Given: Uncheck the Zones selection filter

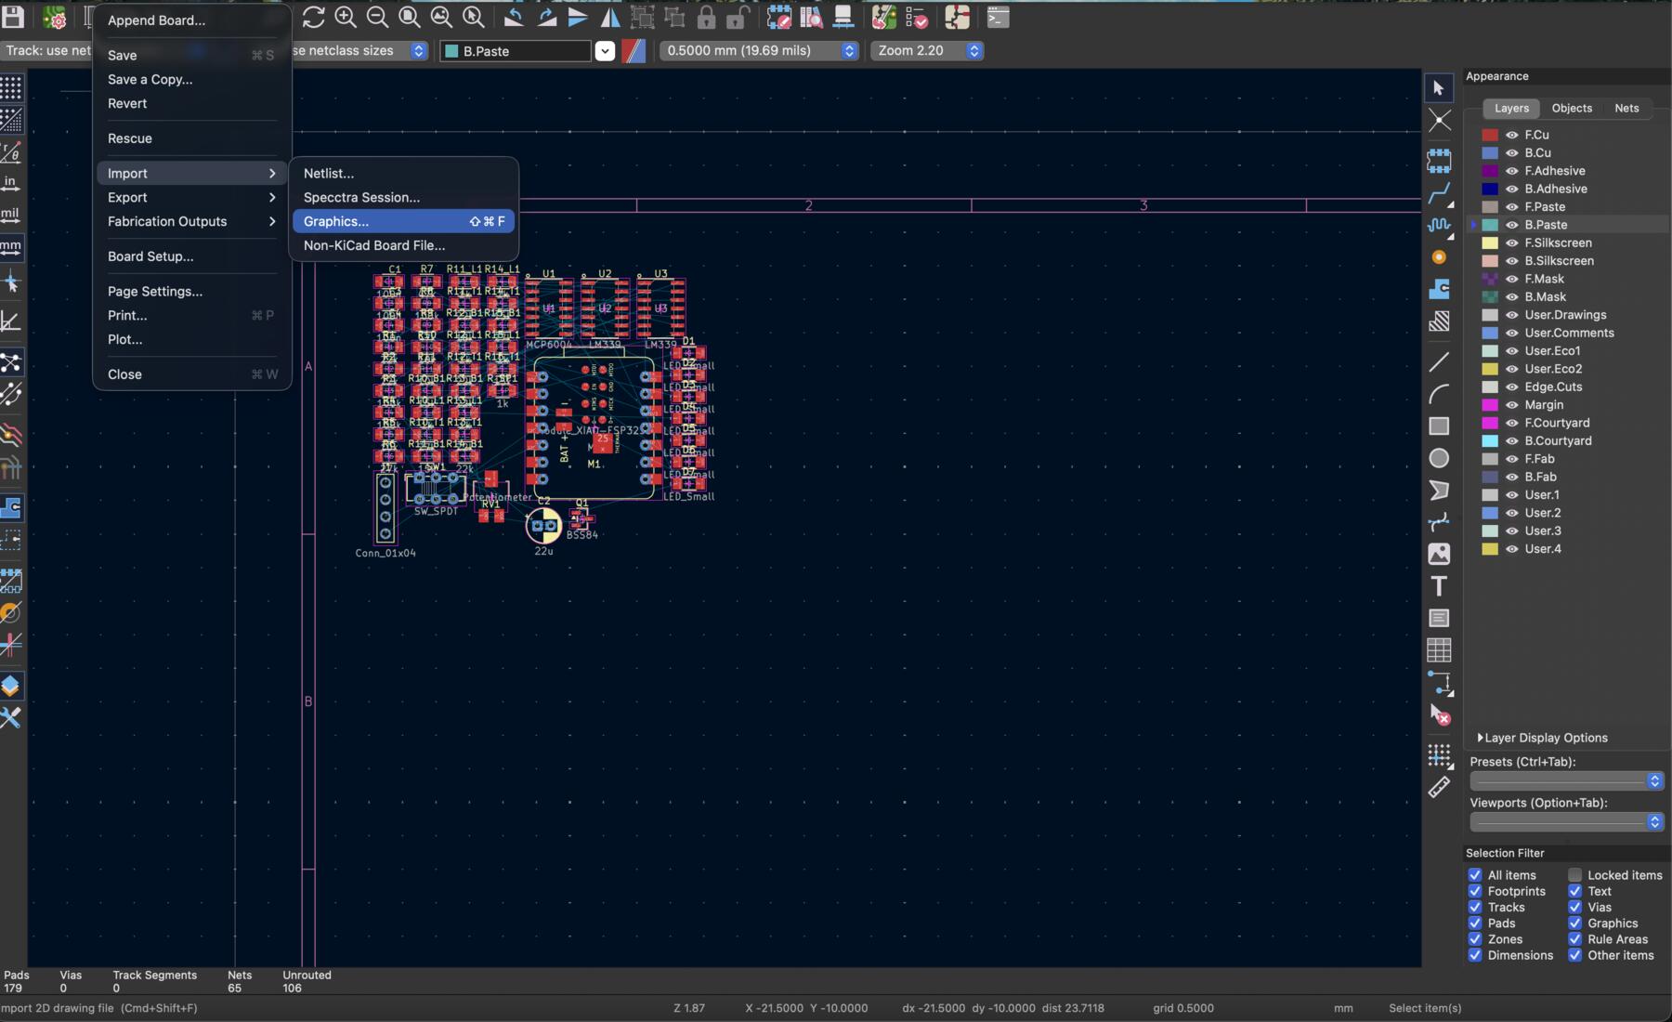Looking at the screenshot, I should pyautogui.click(x=1476, y=939).
